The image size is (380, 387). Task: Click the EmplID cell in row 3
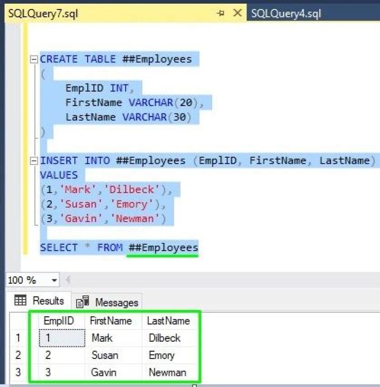62,372
